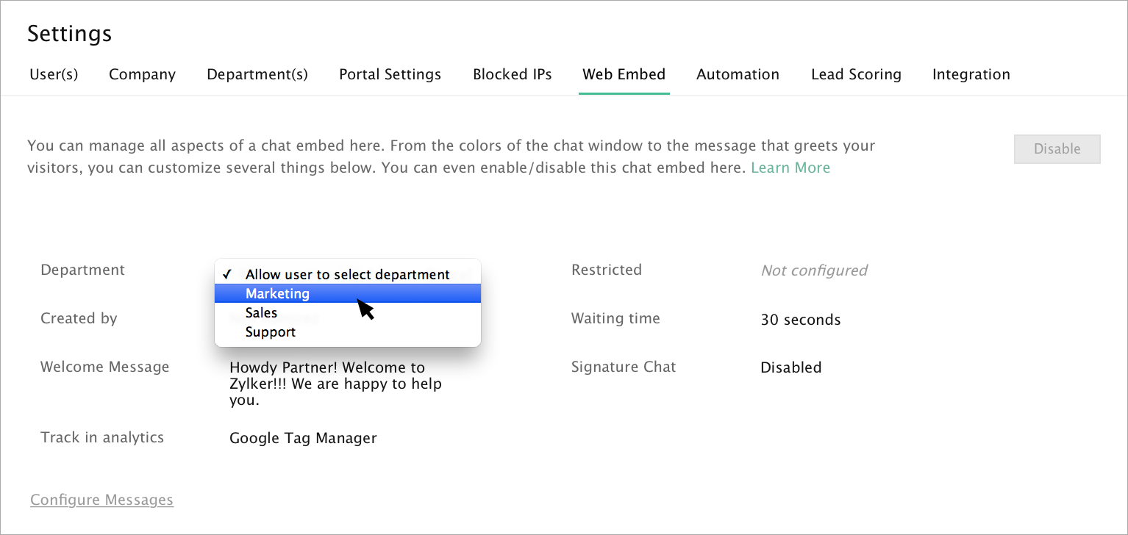Screen dimensions: 1128x535
Task: Click the Google Tag Manager analytics value
Action: 303,438
